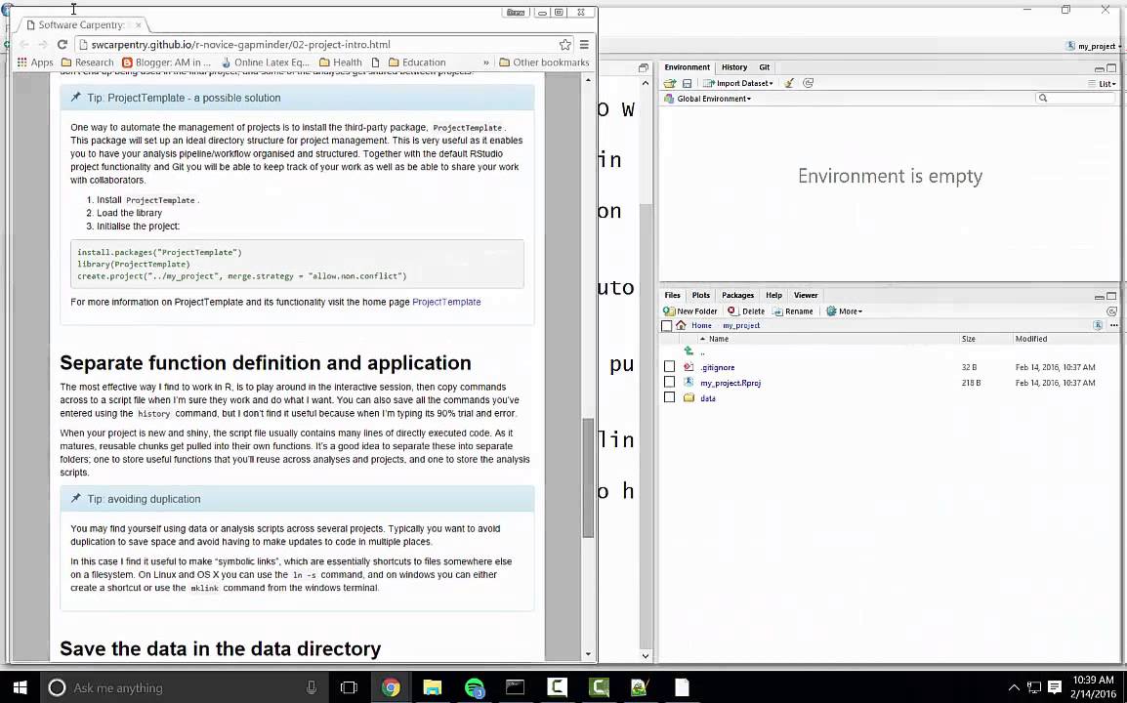The height and width of the screenshot is (703, 1127).
Task: Click the Rename button in Files pane
Action: 793,311
